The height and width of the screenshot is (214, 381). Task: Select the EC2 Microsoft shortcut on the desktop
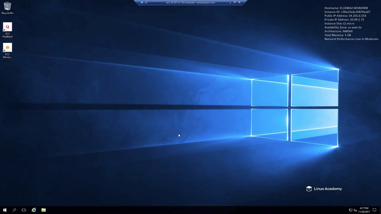[x=7, y=51]
